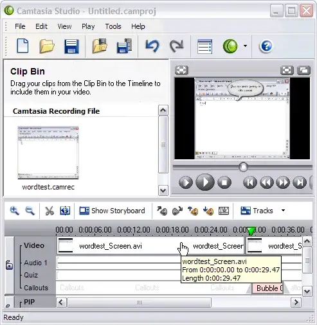Click the Audio 1 track label
The width and height of the screenshot is (317, 325).
point(35,263)
